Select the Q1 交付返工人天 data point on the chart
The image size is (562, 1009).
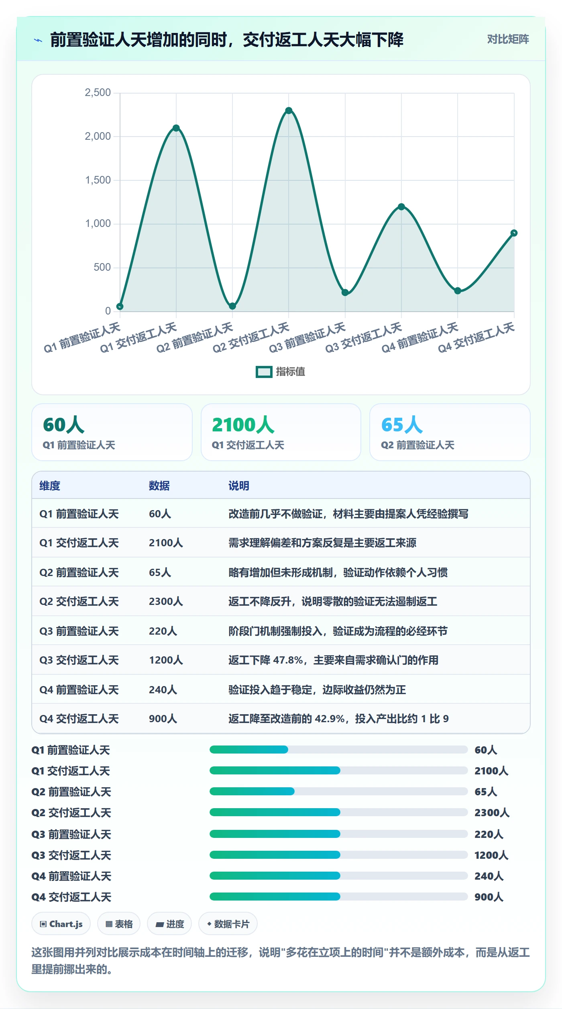coord(176,128)
